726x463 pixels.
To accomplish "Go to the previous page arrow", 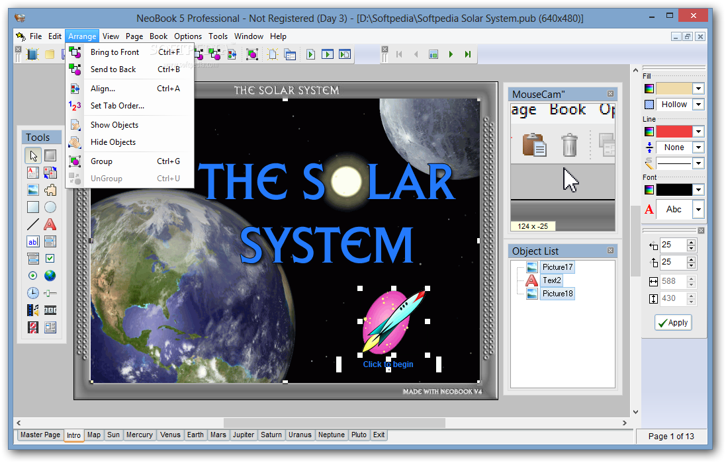I will coord(416,55).
